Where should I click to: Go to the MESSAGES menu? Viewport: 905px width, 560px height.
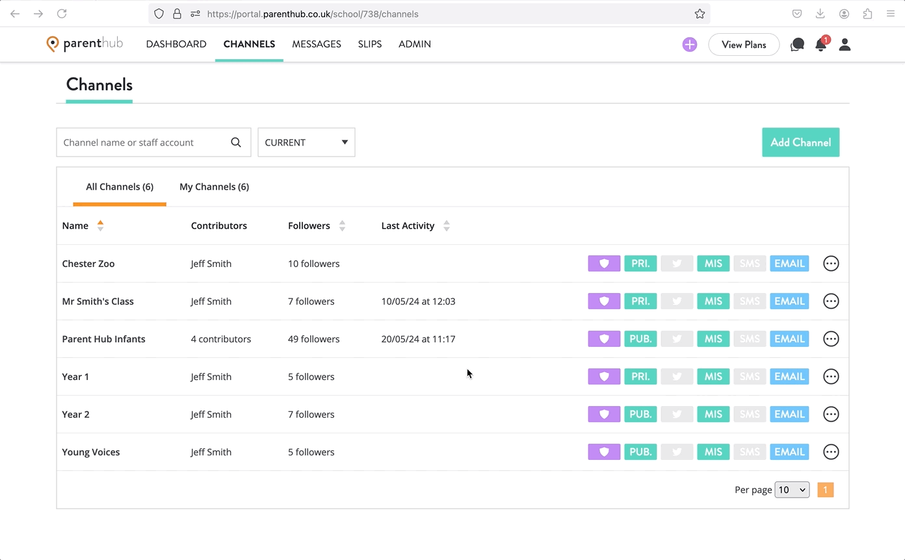(x=317, y=44)
